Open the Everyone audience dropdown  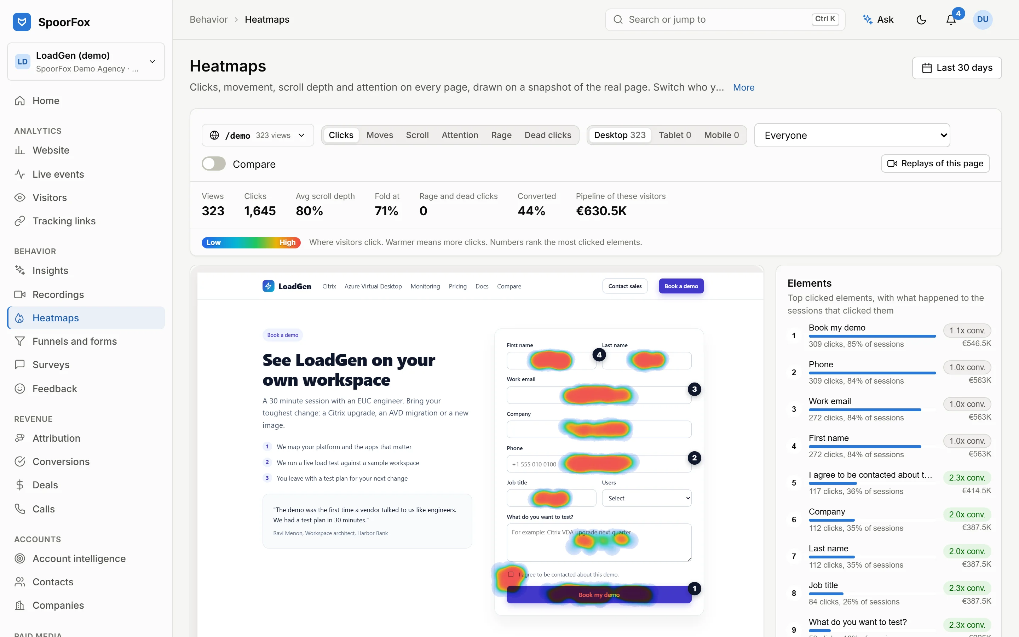(x=852, y=135)
